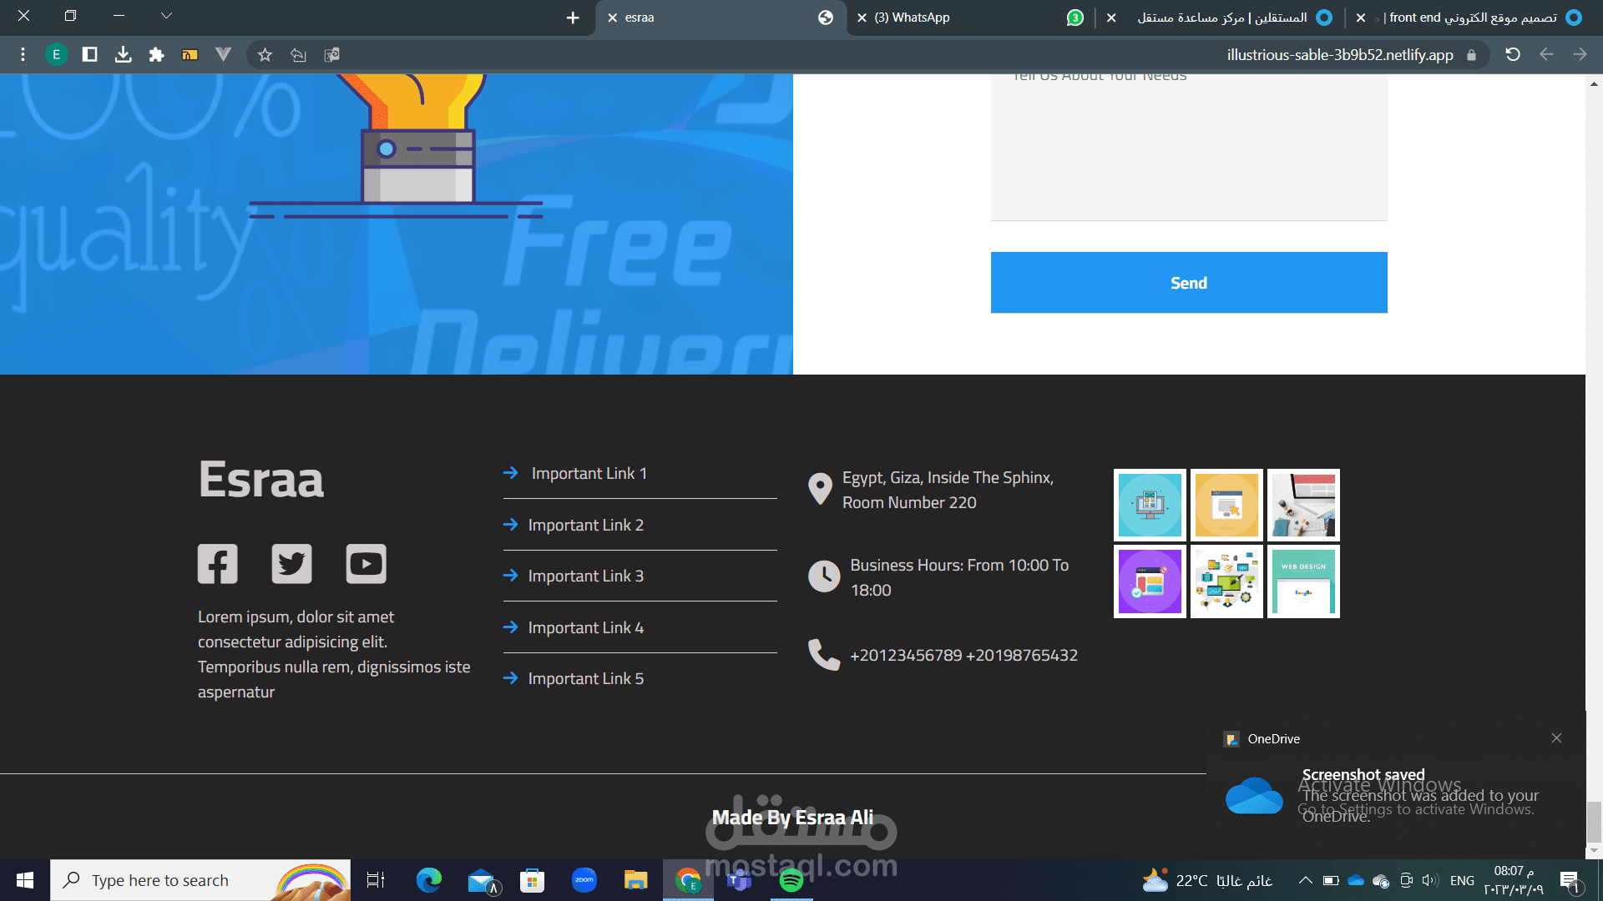This screenshot has height=901, width=1603.
Task: Open Spotify from the taskbar
Action: pyautogui.click(x=791, y=880)
